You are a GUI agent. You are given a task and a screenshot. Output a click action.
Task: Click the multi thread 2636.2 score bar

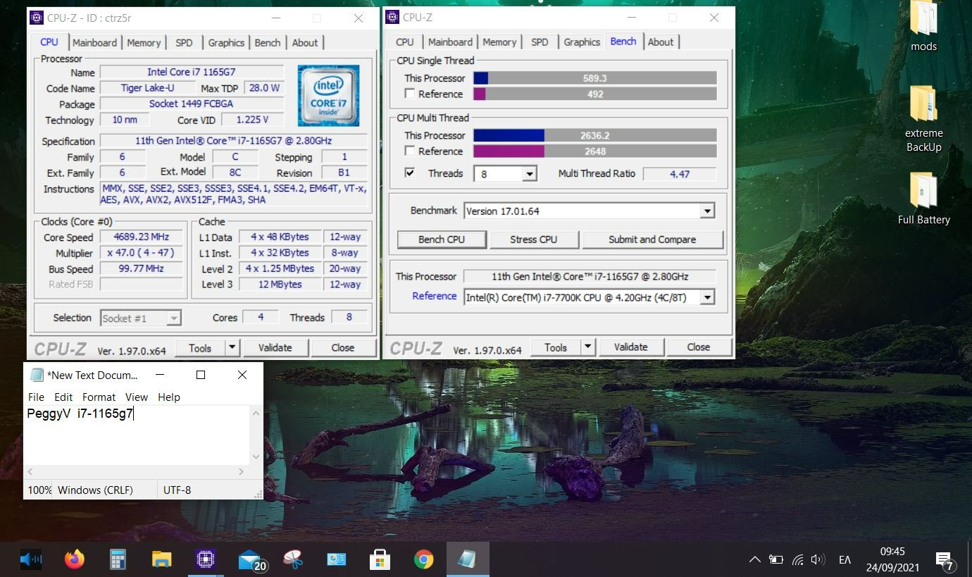[x=594, y=135]
